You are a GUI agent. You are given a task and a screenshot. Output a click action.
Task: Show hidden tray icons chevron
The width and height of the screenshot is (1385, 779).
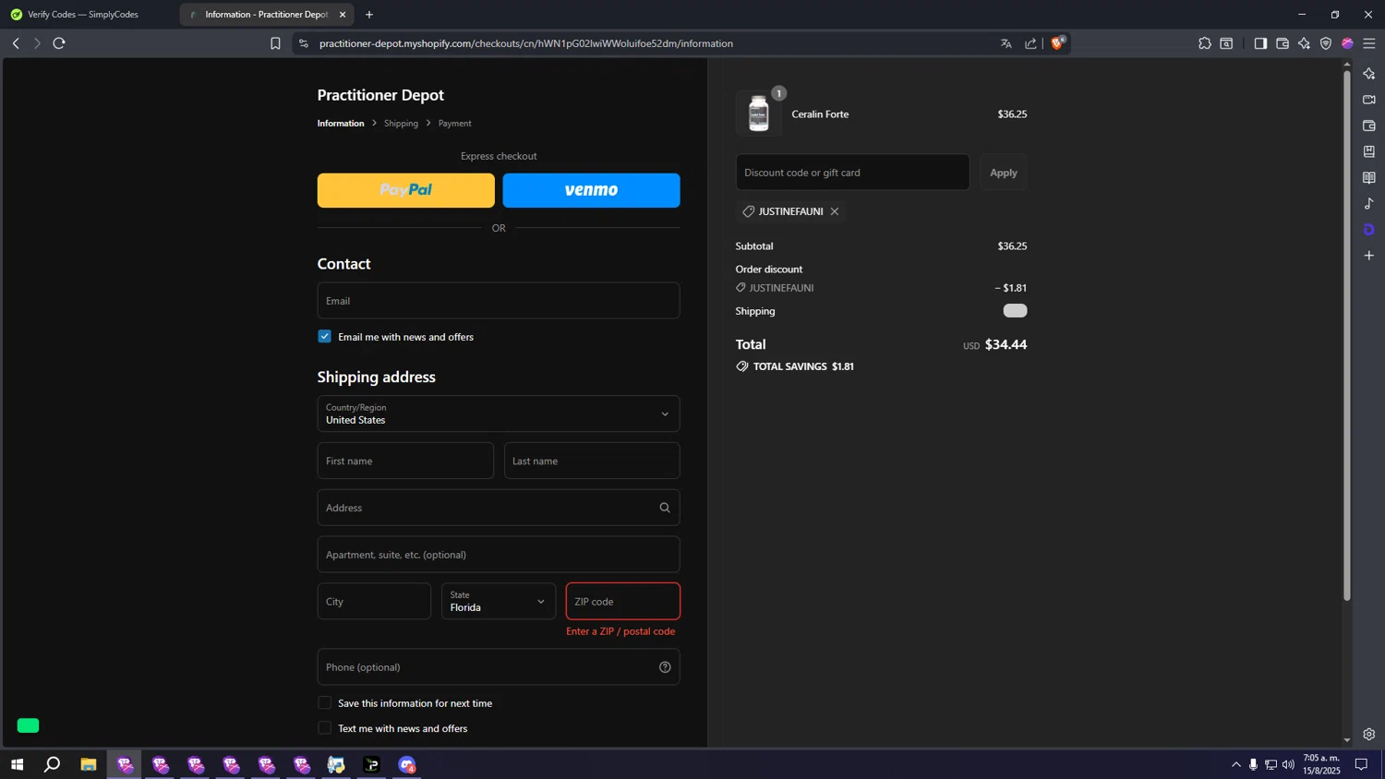[1235, 764]
